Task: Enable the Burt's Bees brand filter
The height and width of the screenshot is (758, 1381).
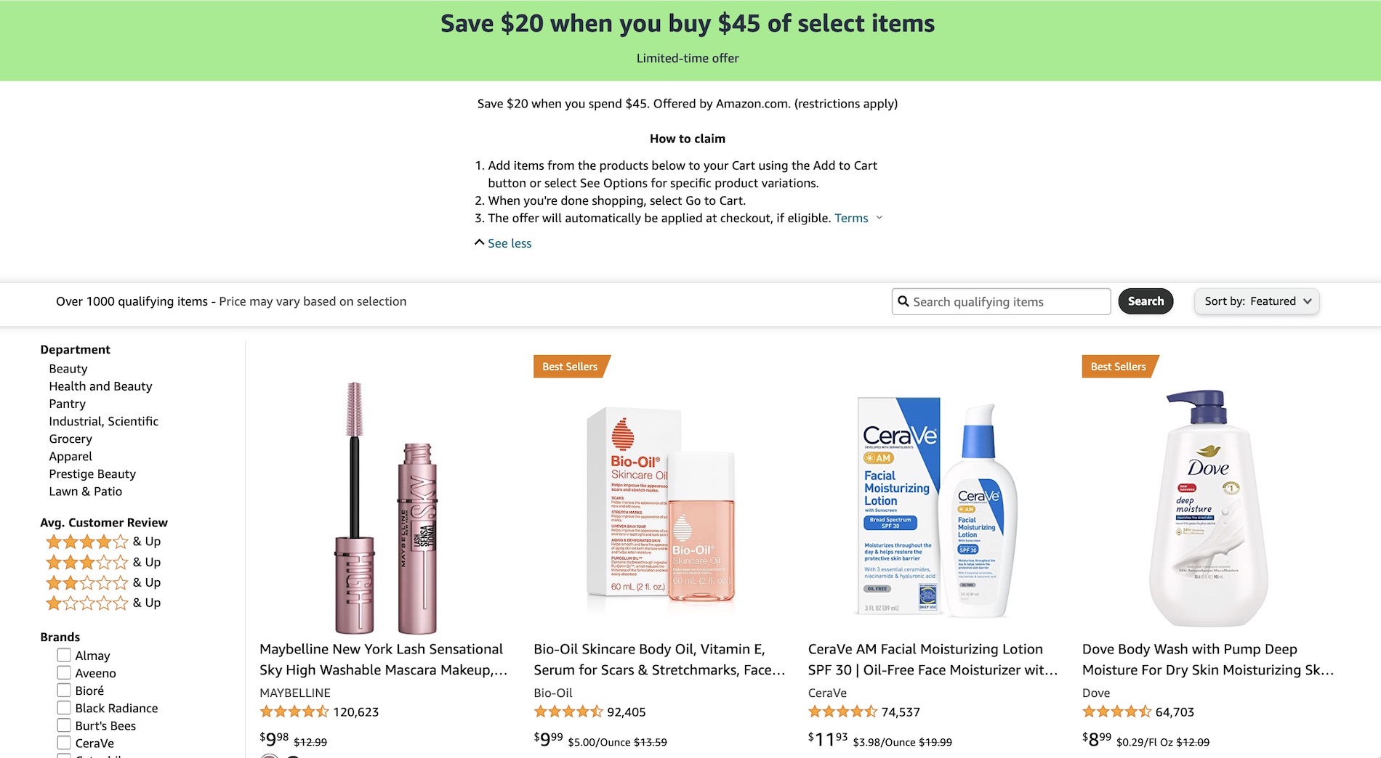Action: click(63, 725)
